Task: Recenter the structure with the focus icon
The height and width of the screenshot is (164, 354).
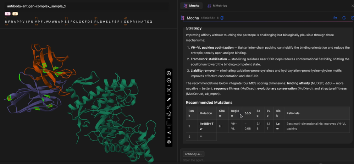Action: [168, 90]
